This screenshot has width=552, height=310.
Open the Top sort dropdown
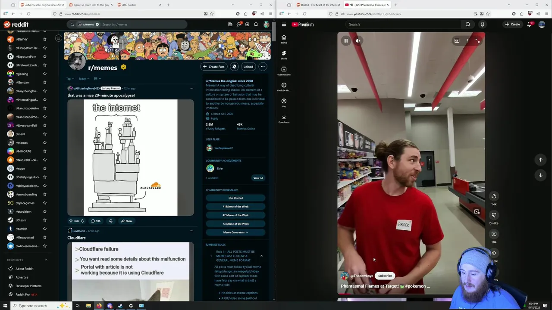[x=70, y=79]
